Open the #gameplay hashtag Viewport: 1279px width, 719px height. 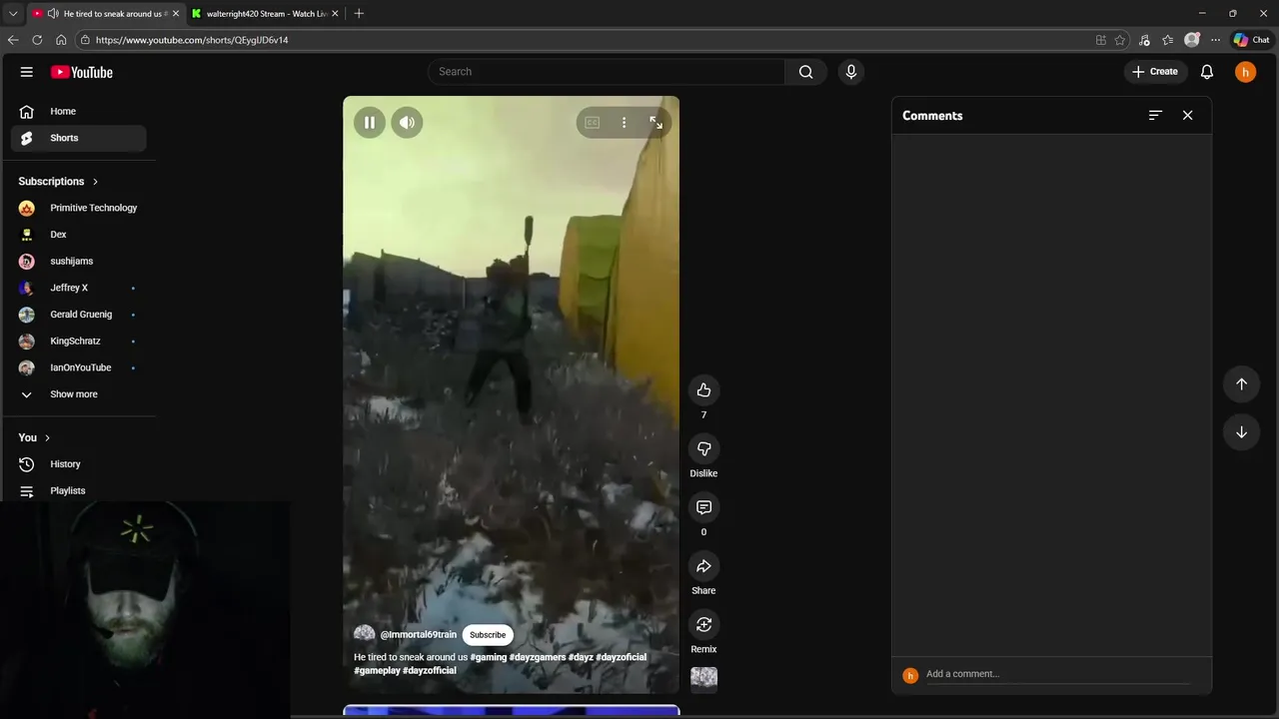377,670
